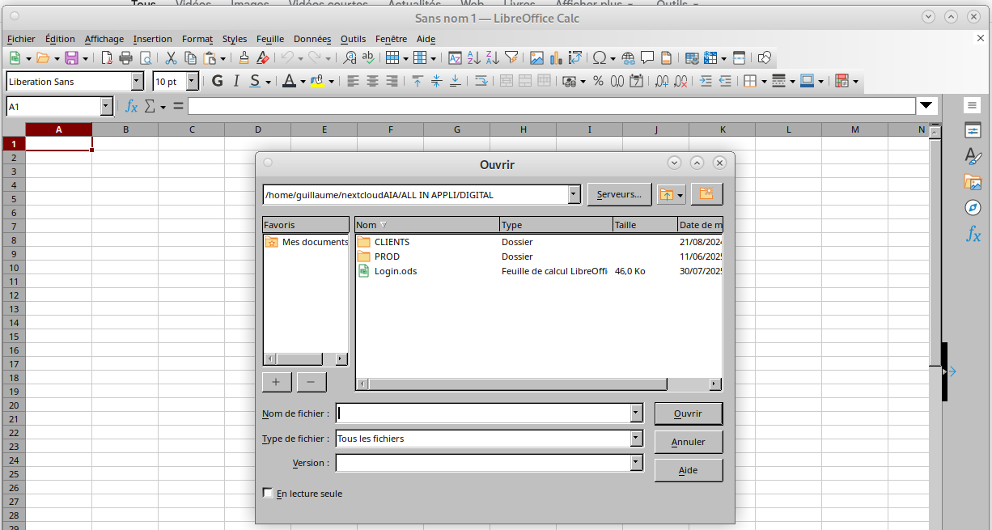Viewport: 992px width, 530px height.
Task: Open the Fenêtre menu
Action: (x=392, y=39)
